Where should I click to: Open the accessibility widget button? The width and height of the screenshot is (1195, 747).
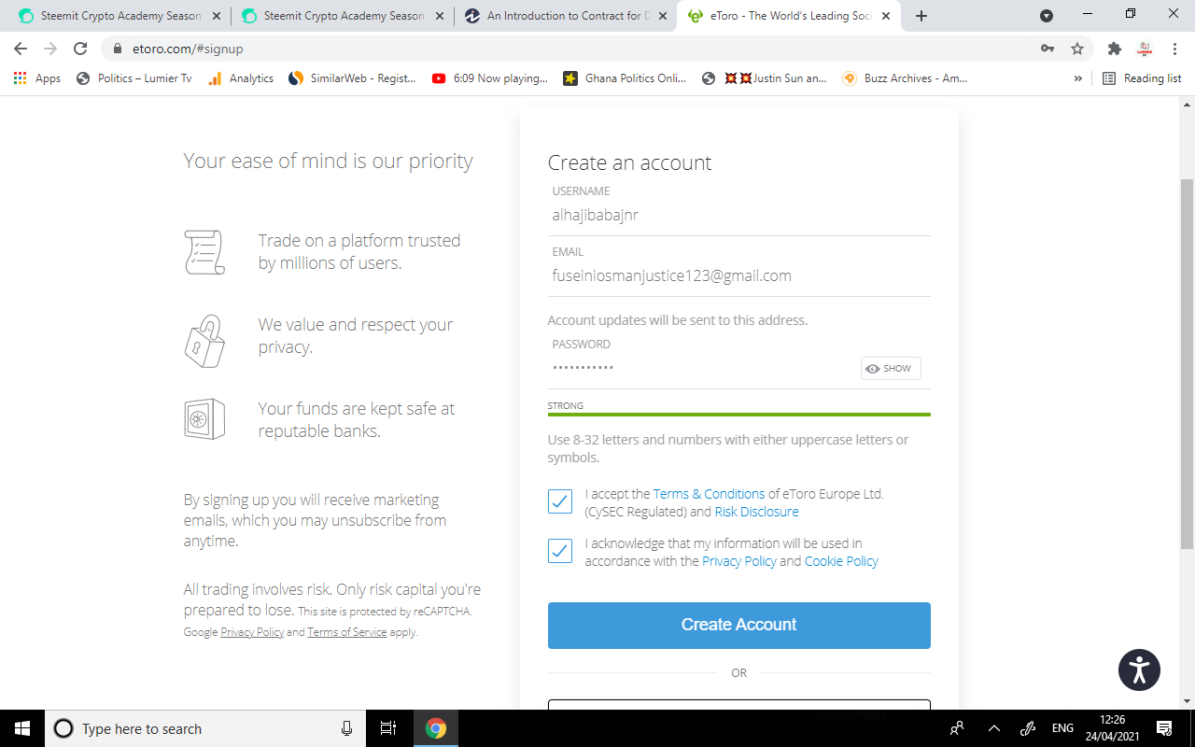coord(1139,669)
